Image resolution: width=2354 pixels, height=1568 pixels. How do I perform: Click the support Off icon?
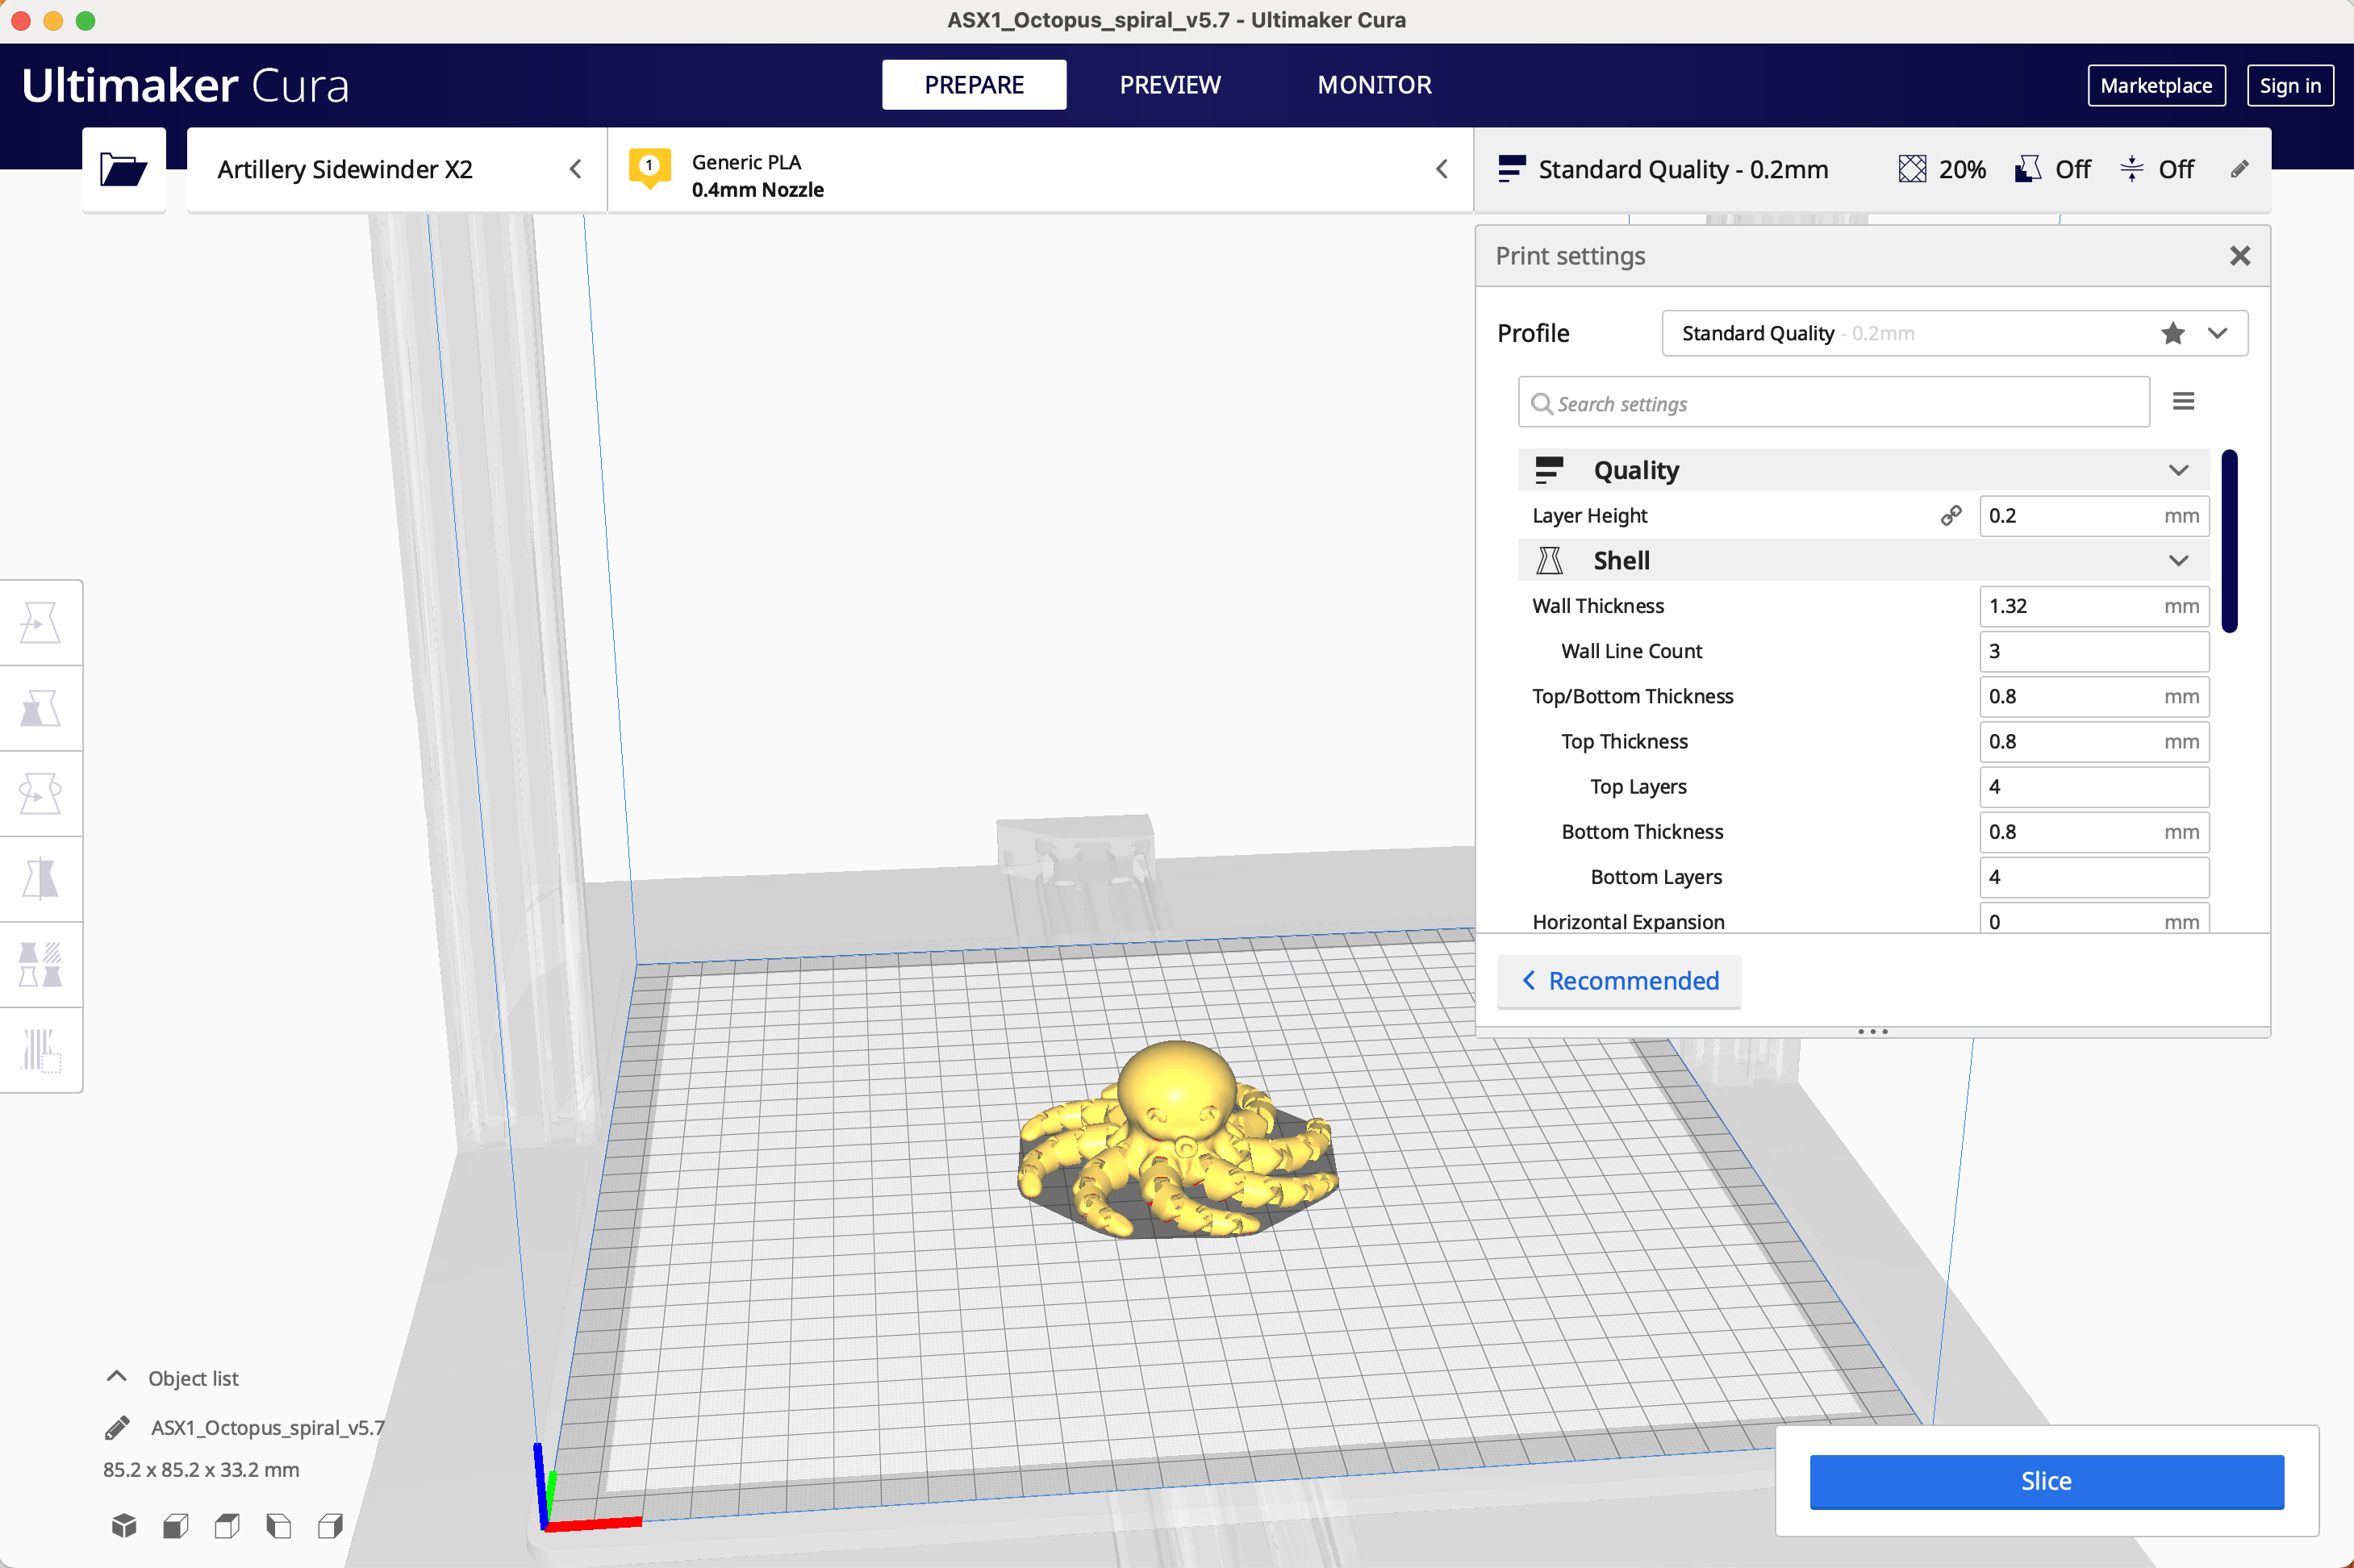click(x=2028, y=169)
